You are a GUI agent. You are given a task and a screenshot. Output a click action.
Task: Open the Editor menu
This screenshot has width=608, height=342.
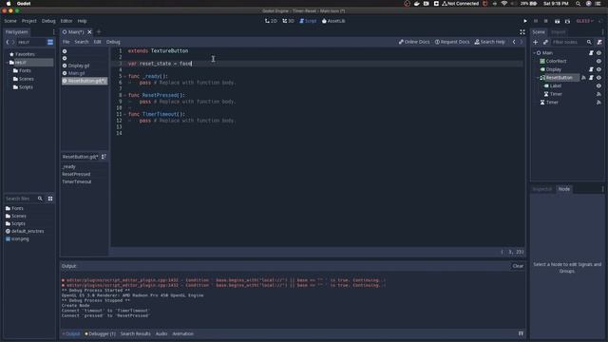66,21
